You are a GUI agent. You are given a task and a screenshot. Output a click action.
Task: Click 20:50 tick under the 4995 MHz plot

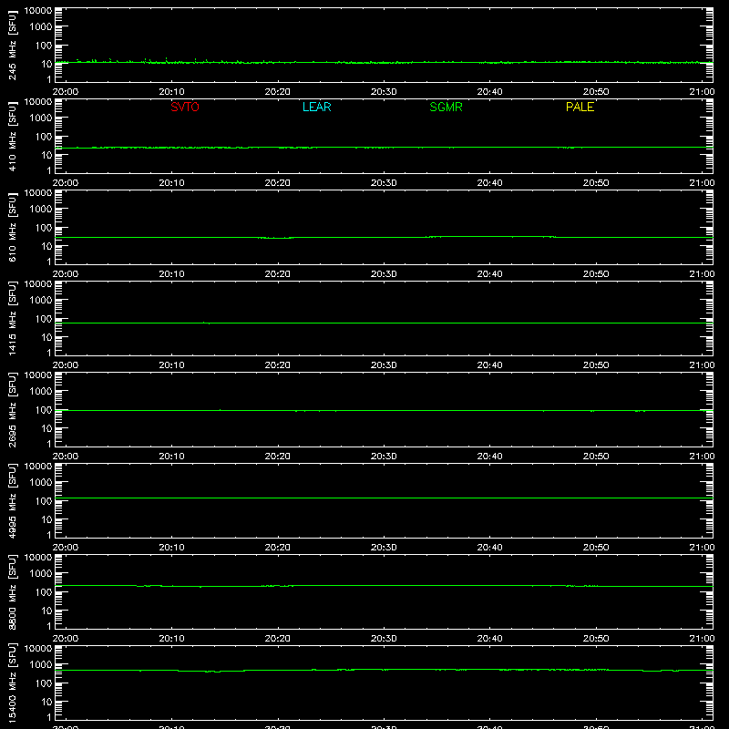(x=596, y=548)
